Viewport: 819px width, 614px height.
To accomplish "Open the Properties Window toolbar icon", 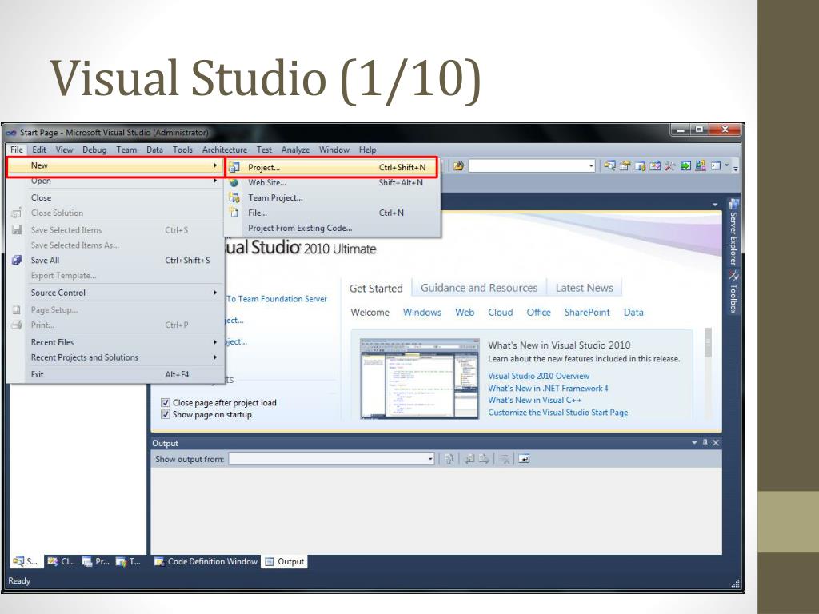I will (x=625, y=166).
